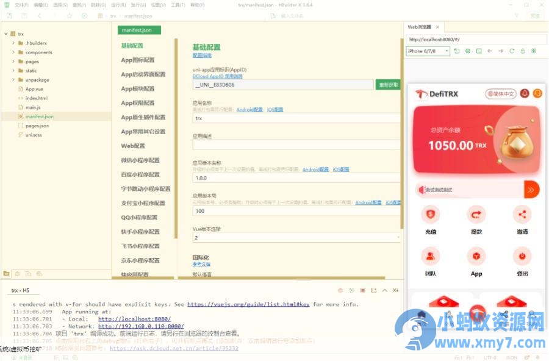Collapse console with the up chevron icon
The width and height of the screenshot is (549, 361).
[385, 290]
